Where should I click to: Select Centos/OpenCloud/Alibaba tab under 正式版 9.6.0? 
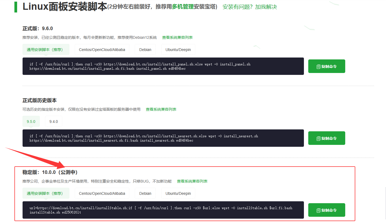tap(102, 49)
